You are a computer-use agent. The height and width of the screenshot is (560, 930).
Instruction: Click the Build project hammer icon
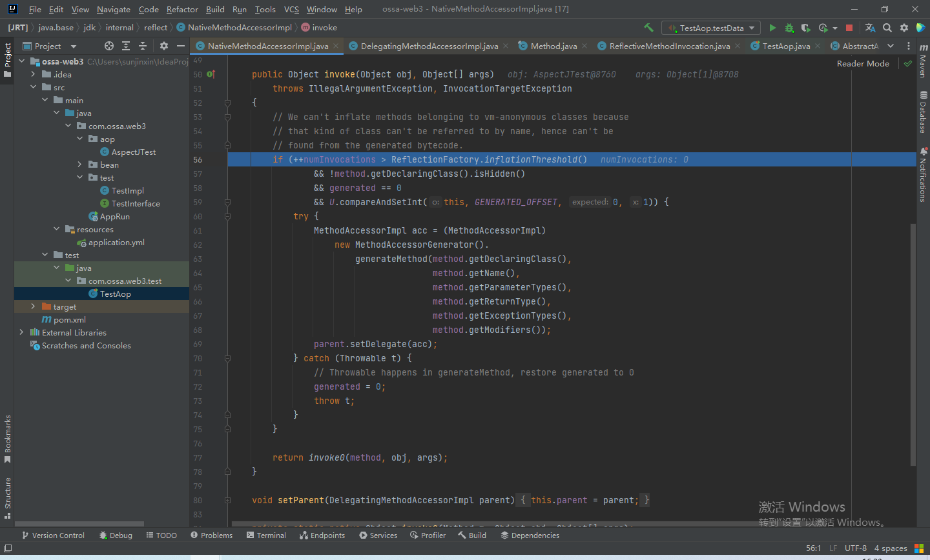point(649,28)
